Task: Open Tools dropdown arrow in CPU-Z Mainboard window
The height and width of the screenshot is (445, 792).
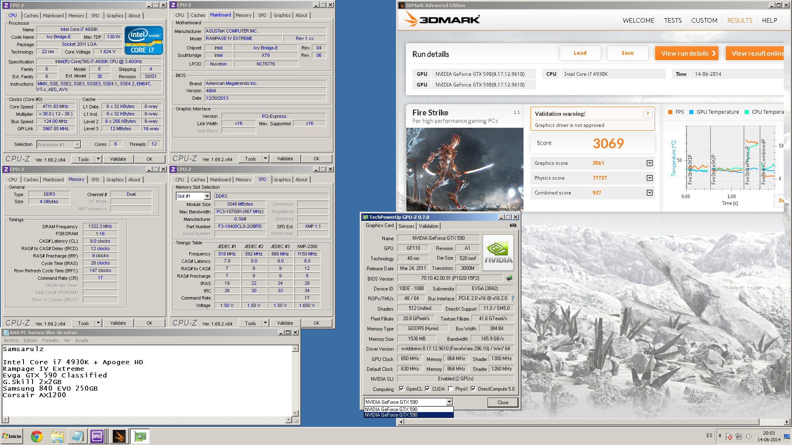Action: click(265, 158)
